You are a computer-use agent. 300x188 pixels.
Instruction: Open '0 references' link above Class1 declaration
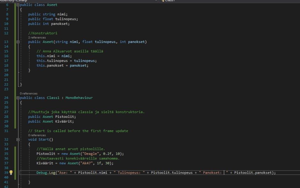pos(28,93)
